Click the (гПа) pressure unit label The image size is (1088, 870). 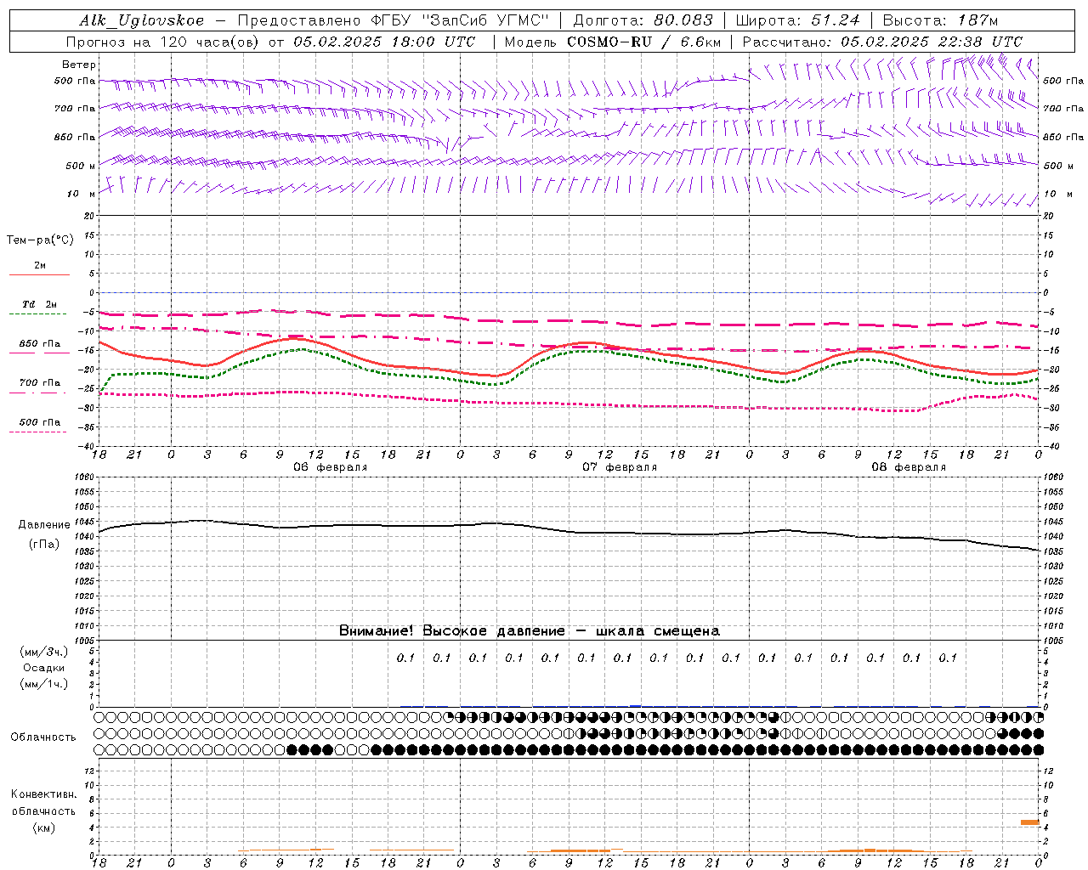(x=44, y=544)
